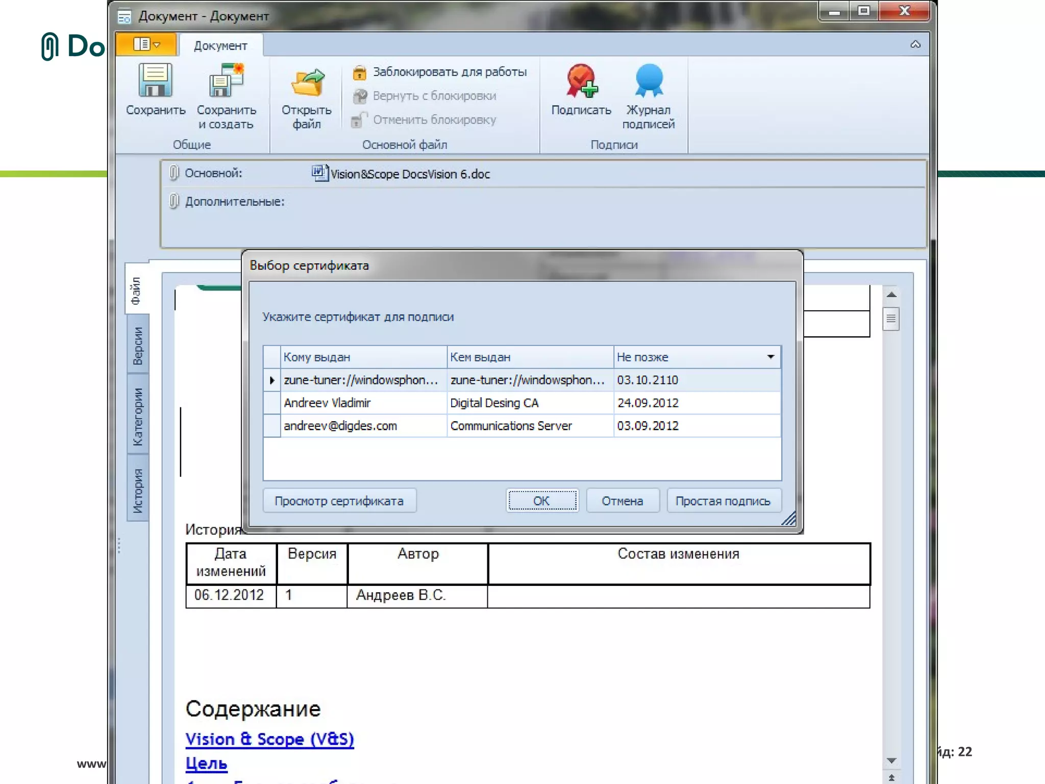Click the document vertical scrollbar thumb

point(891,319)
